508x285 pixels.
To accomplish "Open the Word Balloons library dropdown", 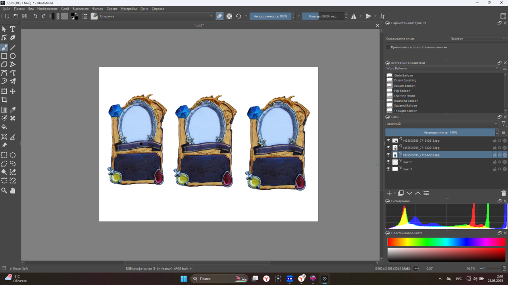I will pyautogui.click(x=442, y=68).
